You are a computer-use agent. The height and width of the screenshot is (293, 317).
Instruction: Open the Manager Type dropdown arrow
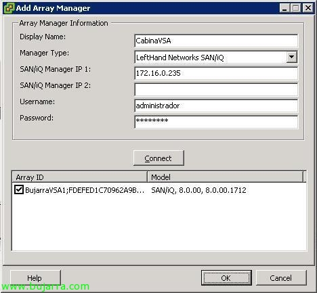click(291, 57)
